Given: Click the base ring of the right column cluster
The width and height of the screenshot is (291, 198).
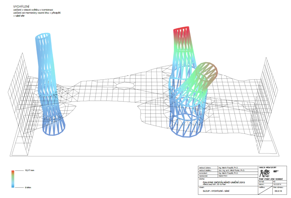Looking at the screenshot, I should pyautogui.click(x=186, y=130).
